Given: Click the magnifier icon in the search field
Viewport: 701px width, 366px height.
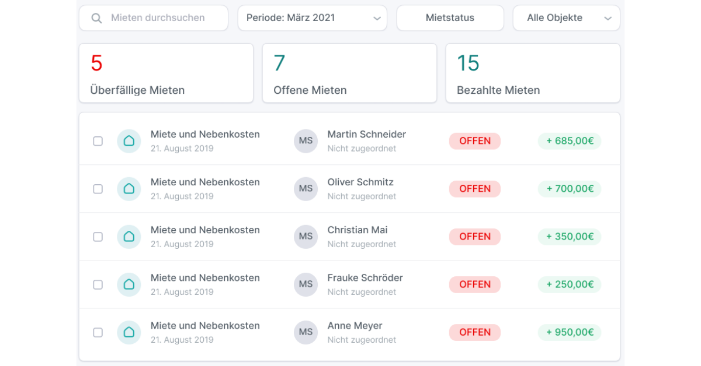Looking at the screenshot, I should click(97, 18).
